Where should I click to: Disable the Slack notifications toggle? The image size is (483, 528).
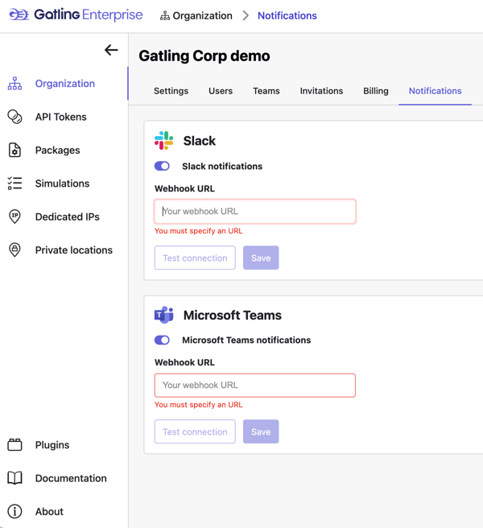click(162, 166)
